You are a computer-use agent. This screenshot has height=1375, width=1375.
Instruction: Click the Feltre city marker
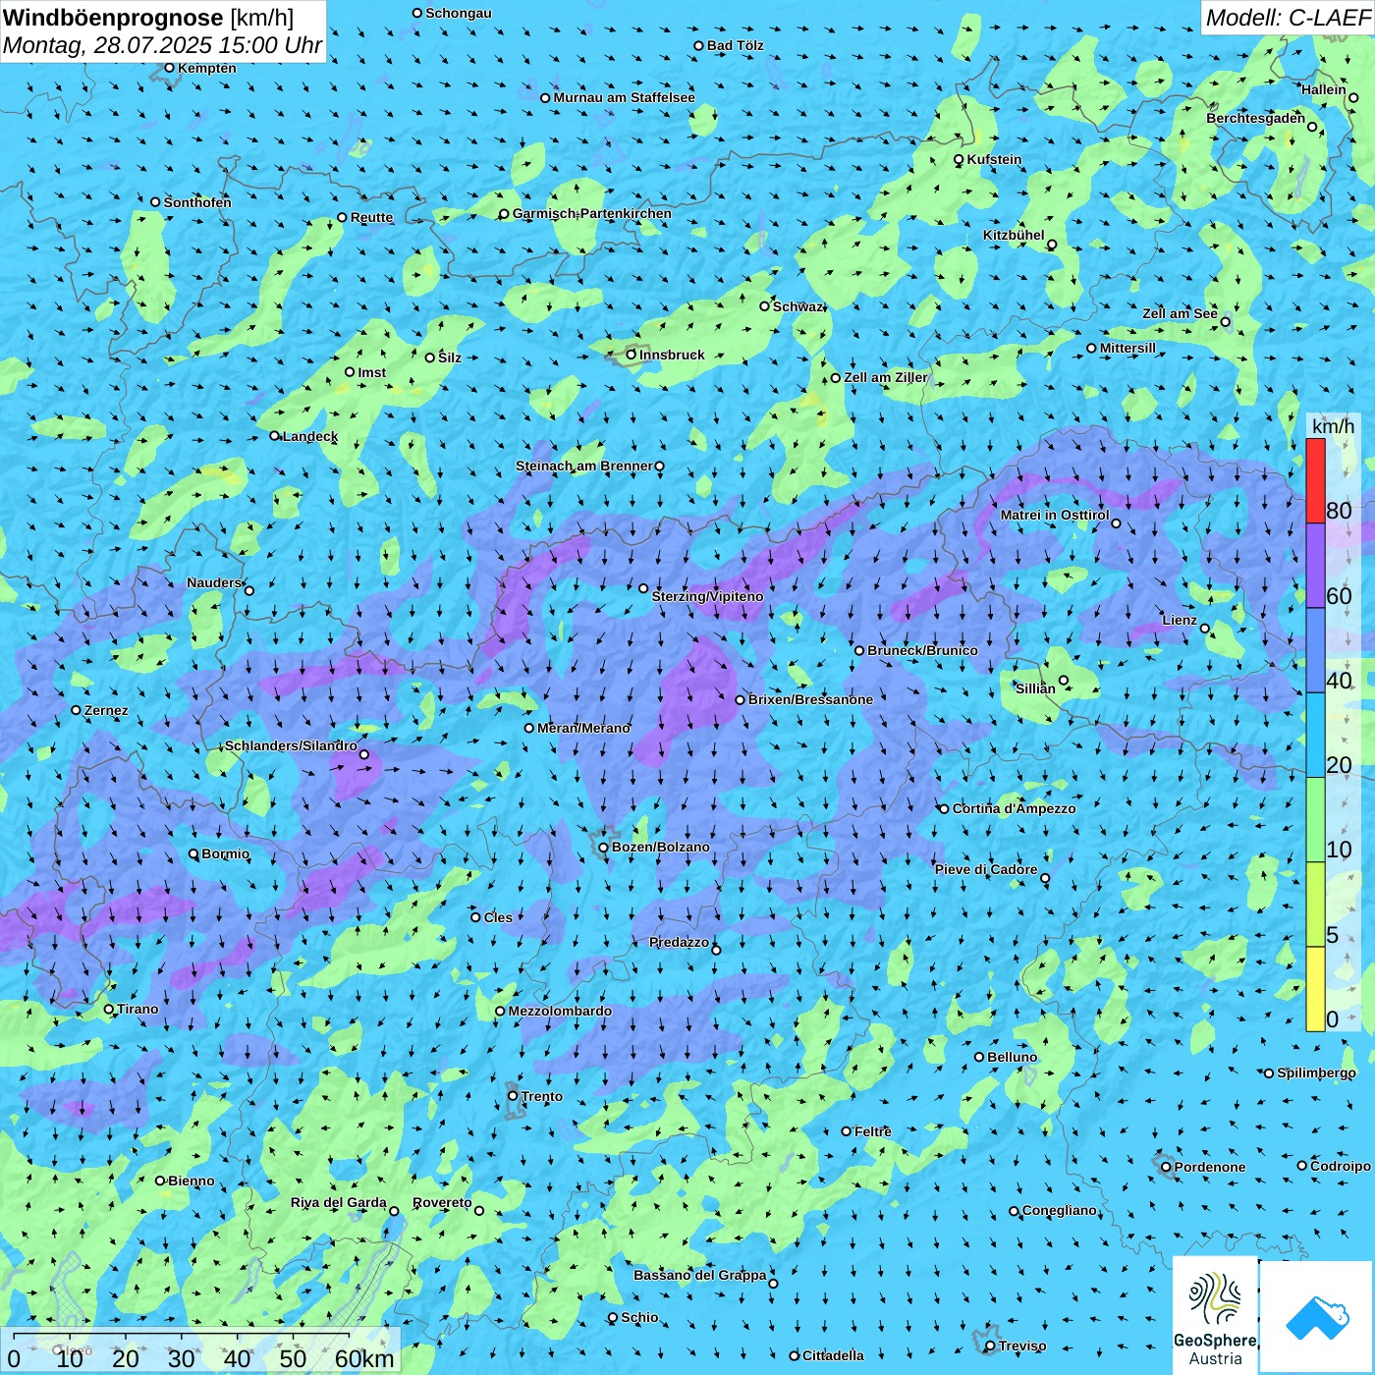(846, 1131)
